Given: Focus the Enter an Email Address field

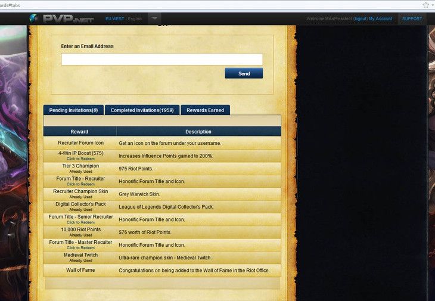Looking at the screenshot, I should (x=162, y=60).
